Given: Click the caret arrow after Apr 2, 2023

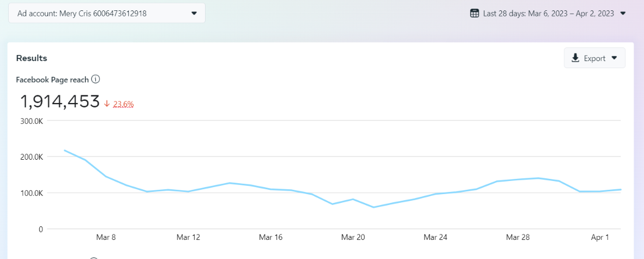Looking at the screenshot, I should (623, 13).
